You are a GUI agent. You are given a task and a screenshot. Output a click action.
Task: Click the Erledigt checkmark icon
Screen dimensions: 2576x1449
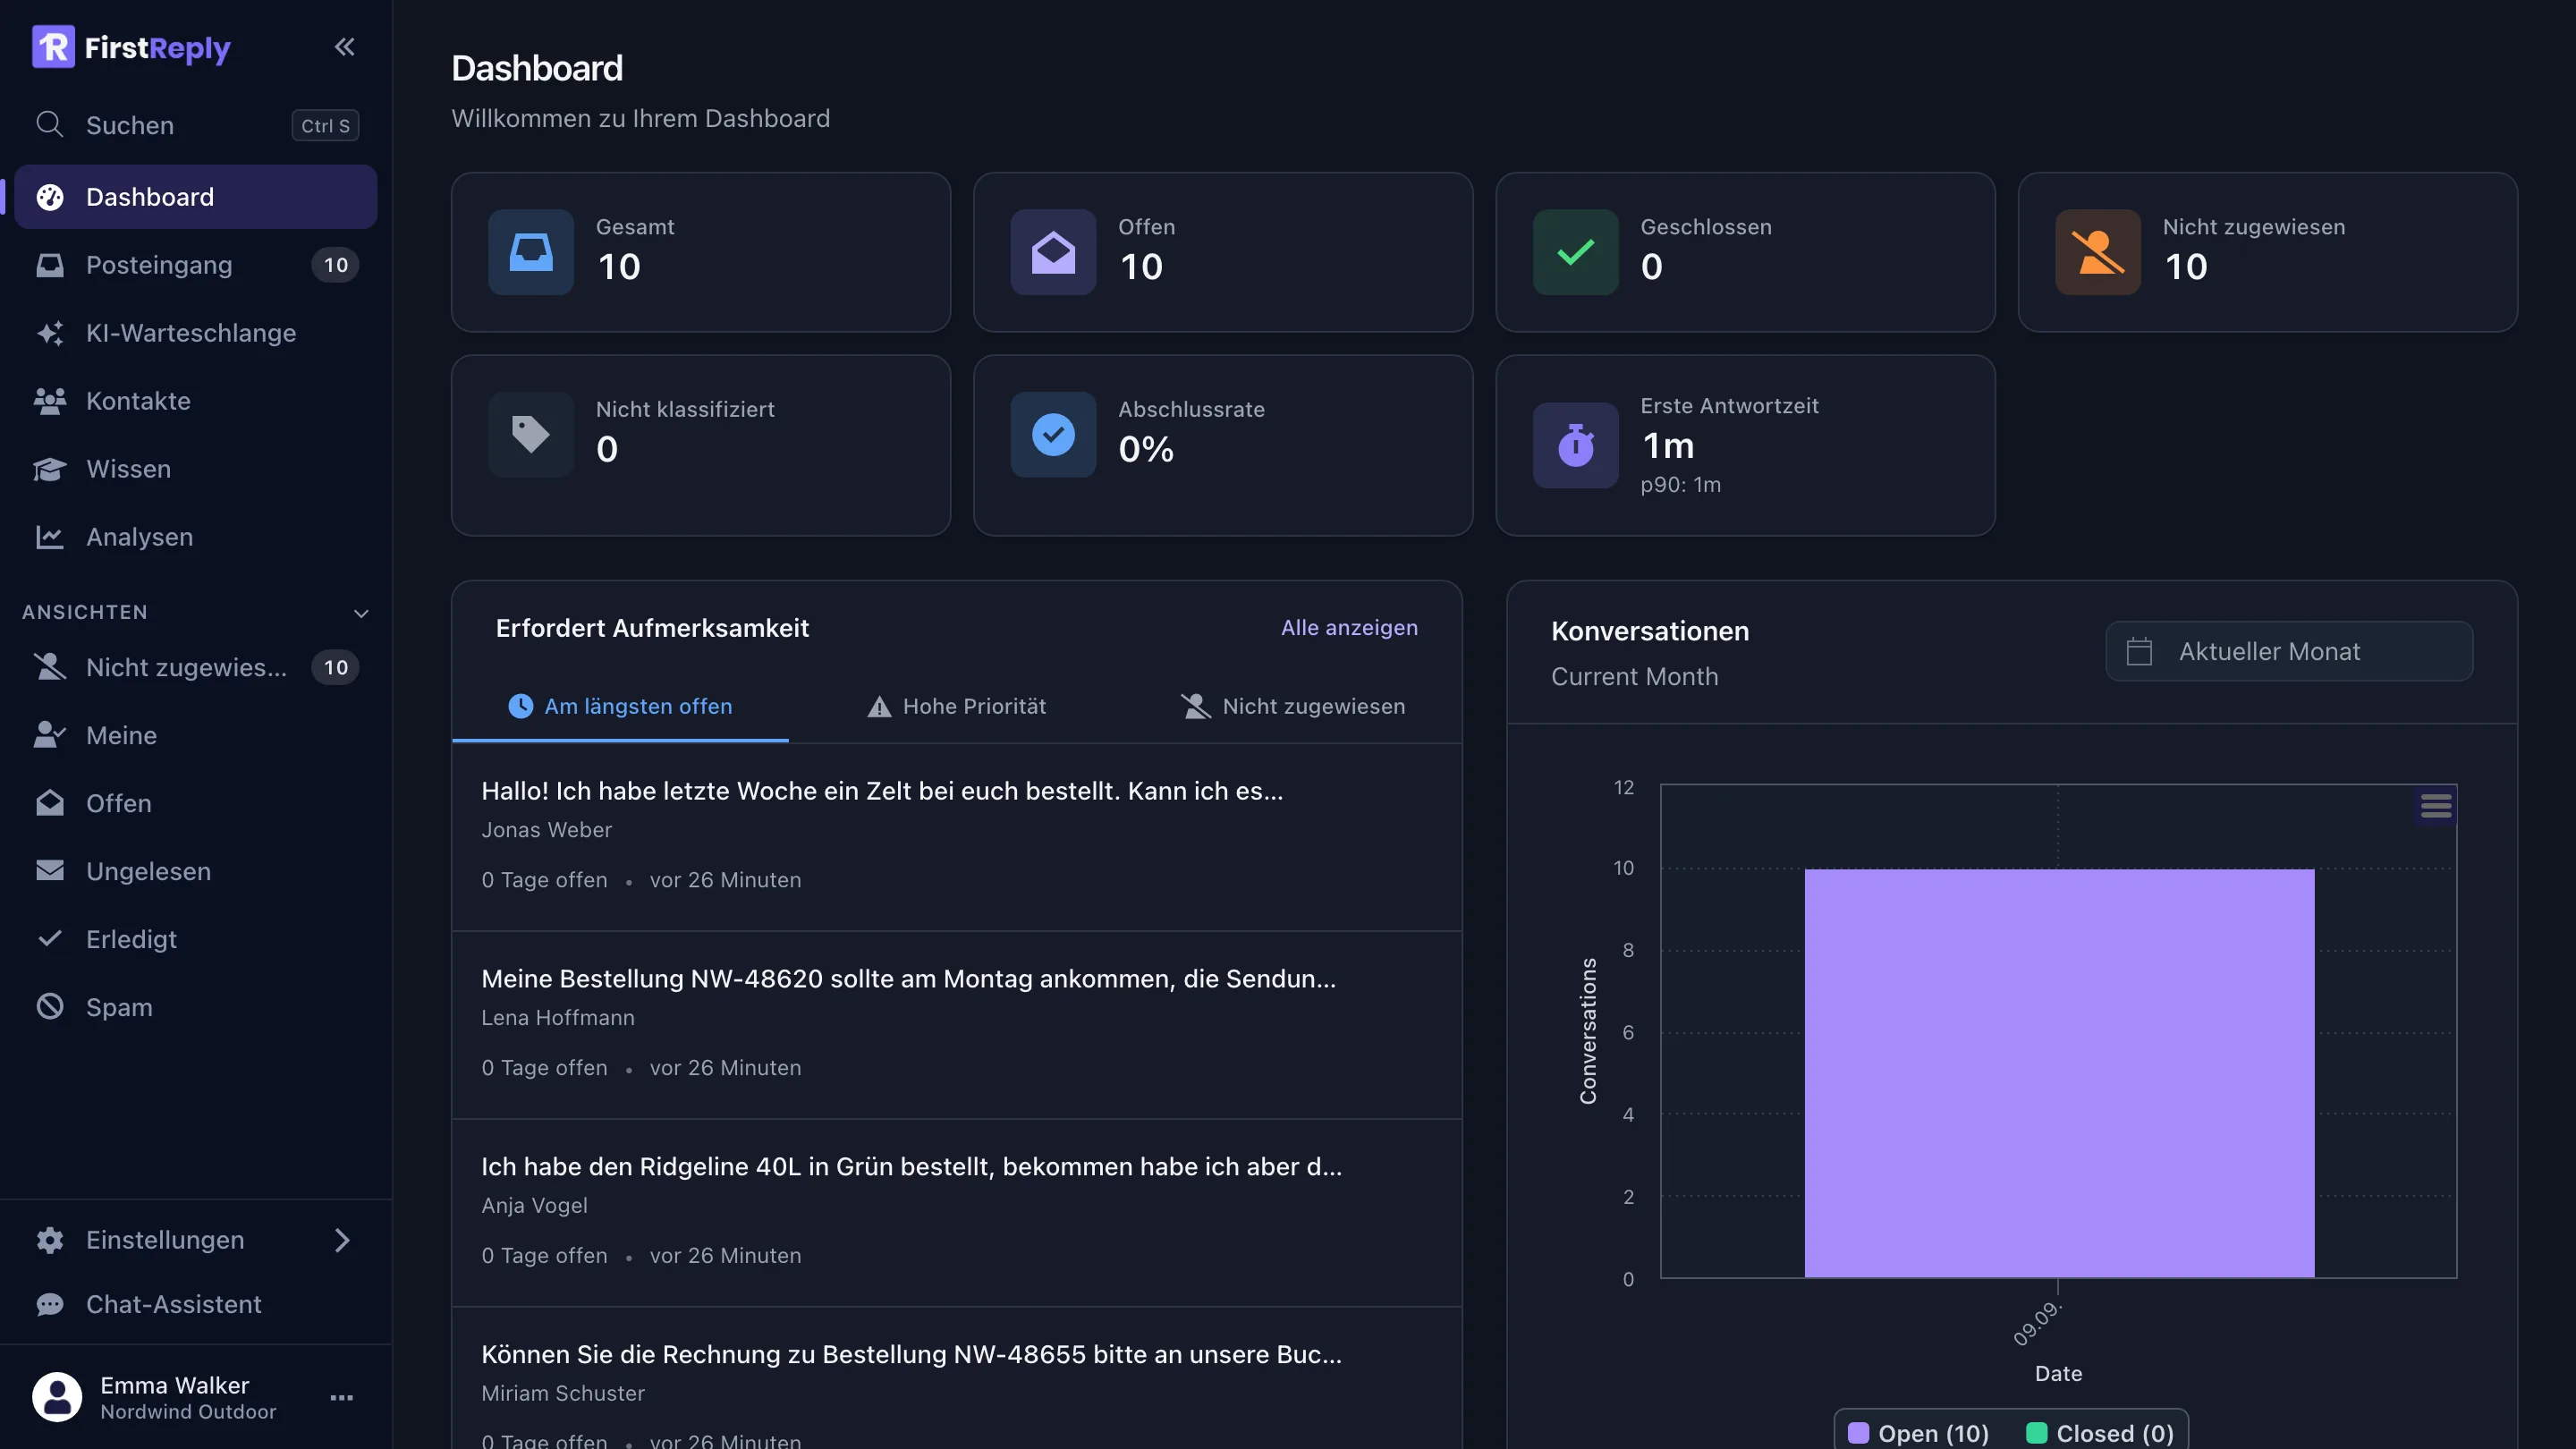50,939
